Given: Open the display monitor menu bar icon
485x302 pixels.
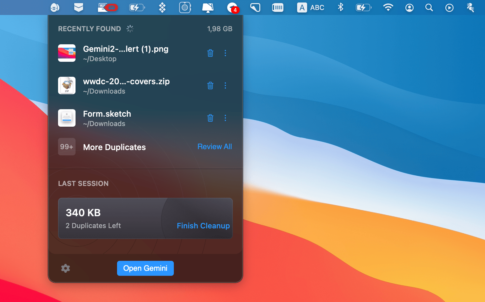Looking at the screenshot, I should point(208,7).
